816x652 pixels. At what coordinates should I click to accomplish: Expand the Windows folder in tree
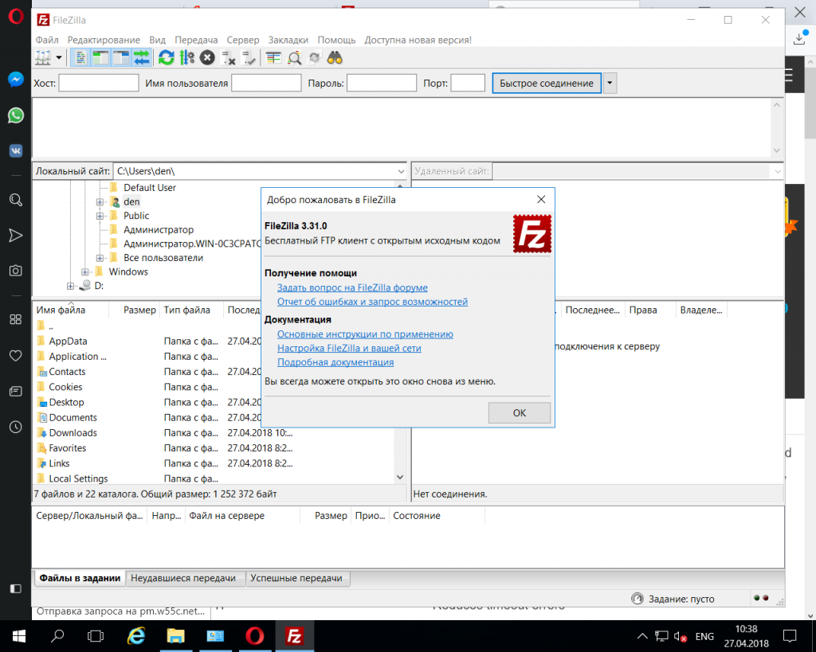point(84,272)
